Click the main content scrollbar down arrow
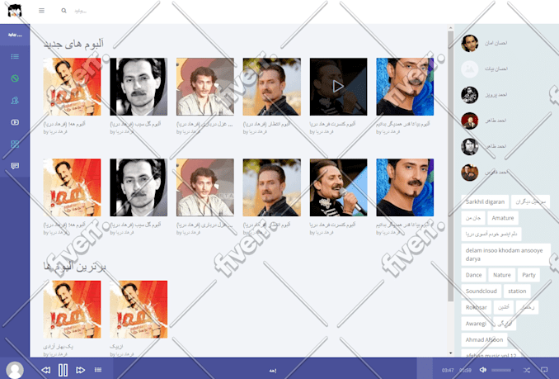This screenshot has width=559, height=379. pos(451,353)
